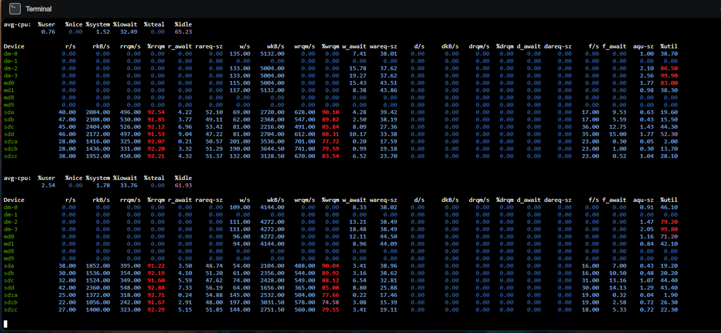Click the red %util value 99.80

click(x=669, y=229)
